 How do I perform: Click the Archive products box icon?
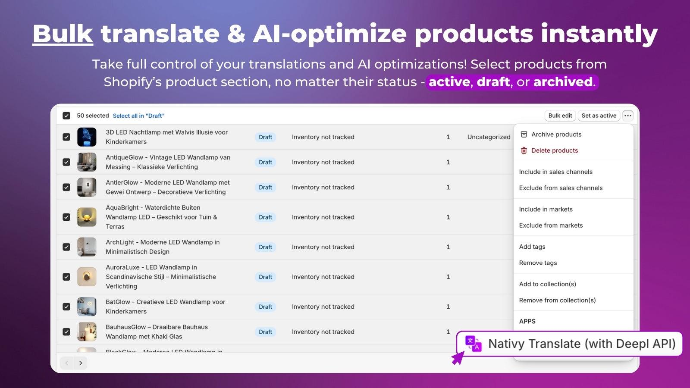[x=524, y=135]
